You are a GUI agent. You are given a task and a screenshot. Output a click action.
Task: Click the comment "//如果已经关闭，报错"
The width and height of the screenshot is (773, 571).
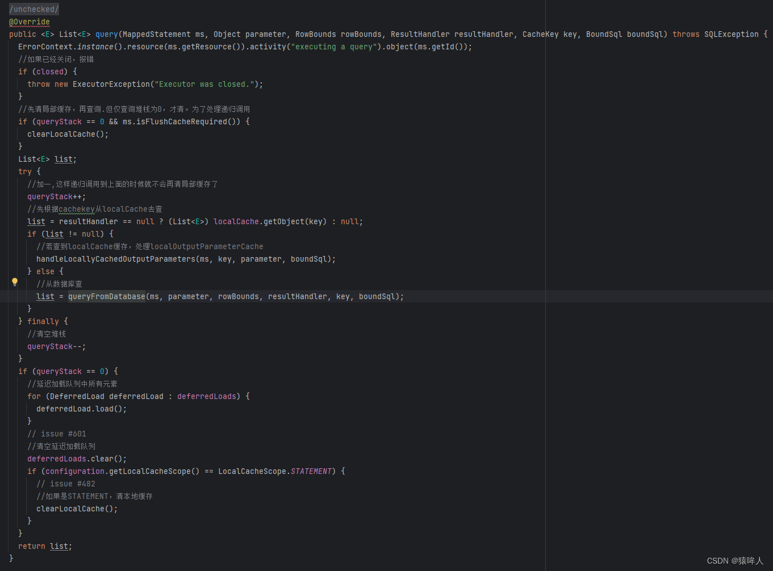(56, 59)
